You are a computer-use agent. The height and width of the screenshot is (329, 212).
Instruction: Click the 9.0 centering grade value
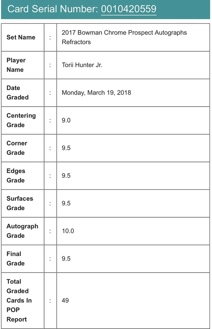(x=66, y=120)
